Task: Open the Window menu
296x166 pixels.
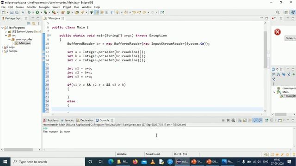Action: tap(86, 7)
